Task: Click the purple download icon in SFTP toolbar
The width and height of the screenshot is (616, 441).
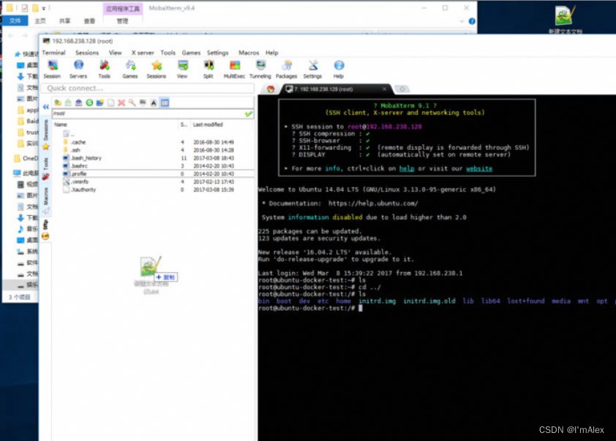Action: click(x=79, y=103)
